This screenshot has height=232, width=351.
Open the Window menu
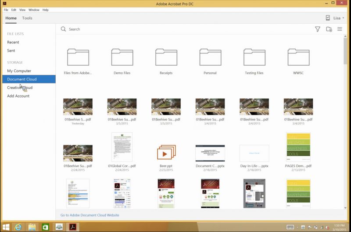(x=34, y=10)
